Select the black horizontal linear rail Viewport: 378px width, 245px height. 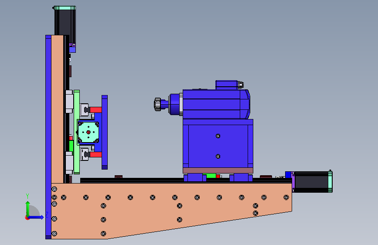tap(186, 180)
